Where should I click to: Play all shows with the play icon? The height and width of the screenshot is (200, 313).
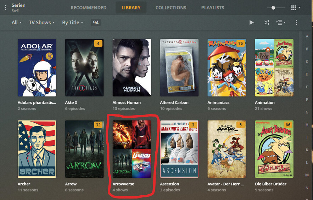252,23
